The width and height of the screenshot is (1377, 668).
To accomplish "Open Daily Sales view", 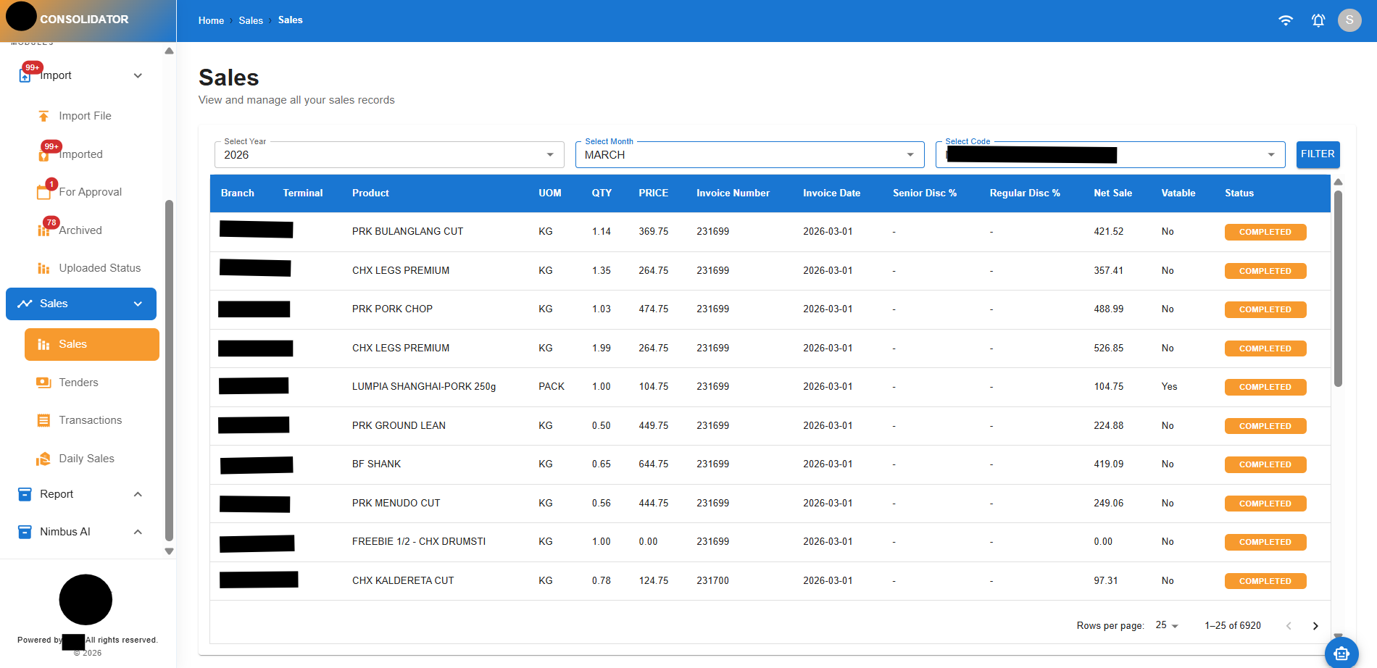I will click(x=86, y=458).
